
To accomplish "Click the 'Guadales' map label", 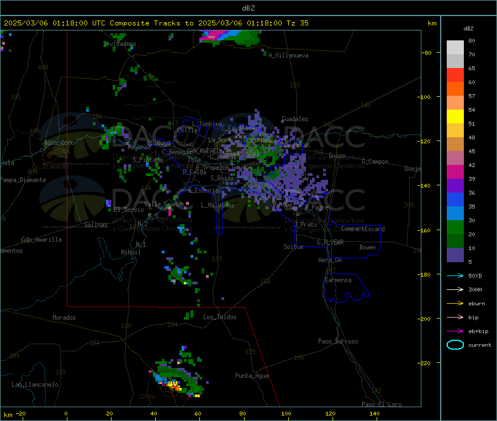I will tap(295, 119).
